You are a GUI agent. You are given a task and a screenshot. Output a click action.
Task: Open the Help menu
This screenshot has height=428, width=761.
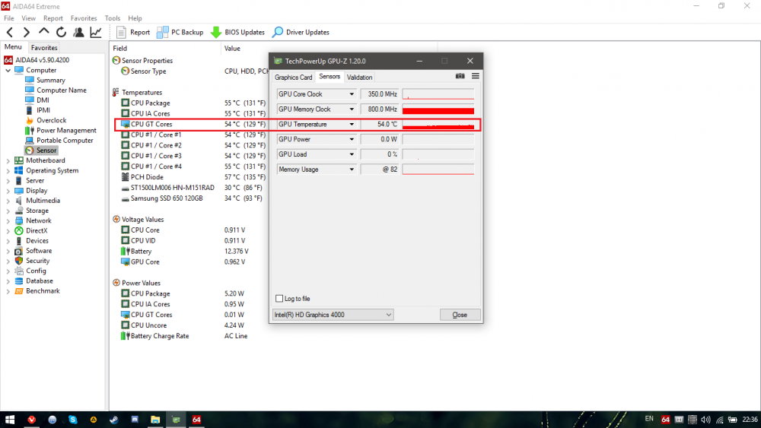tap(135, 18)
